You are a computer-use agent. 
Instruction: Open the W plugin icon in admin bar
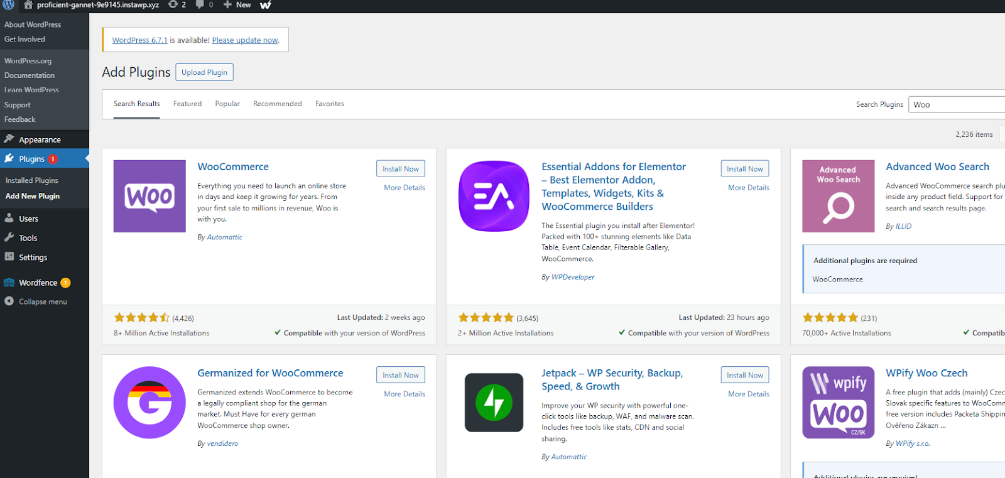click(266, 5)
